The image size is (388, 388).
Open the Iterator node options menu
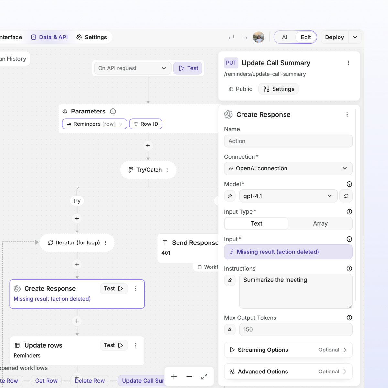point(105,242)
